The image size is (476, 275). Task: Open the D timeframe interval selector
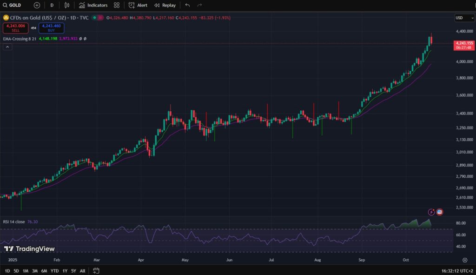(x=52, y=5)
